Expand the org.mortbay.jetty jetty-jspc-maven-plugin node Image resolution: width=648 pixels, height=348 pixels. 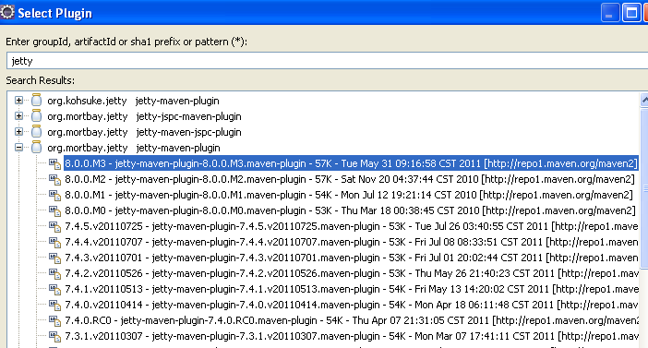(18, 116)
